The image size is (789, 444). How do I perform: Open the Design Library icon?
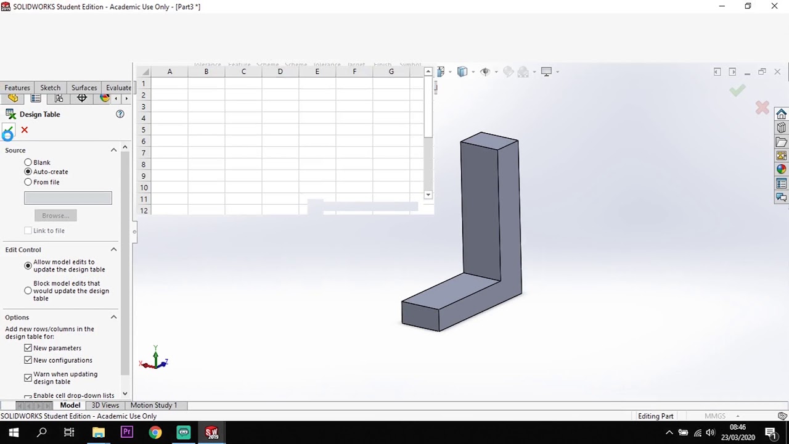click(782, 128)
